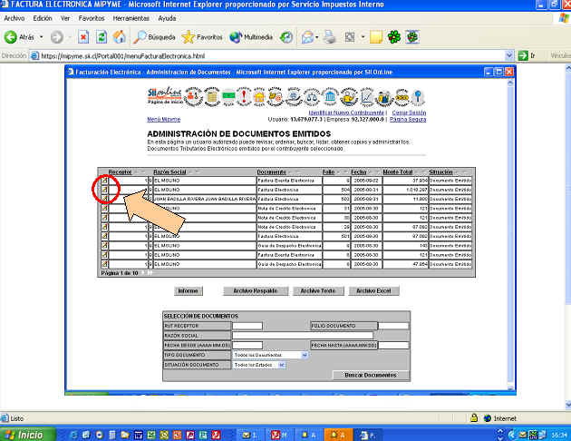Click the yellow notes toolbar icon
Image resolution: width=571 pixels, height=441 pixels.
[376, 37]
